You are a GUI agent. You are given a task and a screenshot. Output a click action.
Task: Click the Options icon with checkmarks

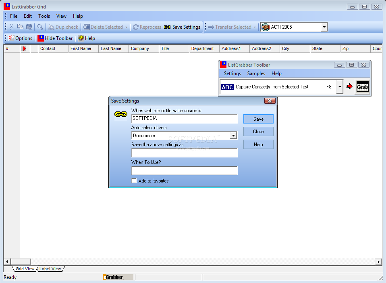click(x=11, y=38)
